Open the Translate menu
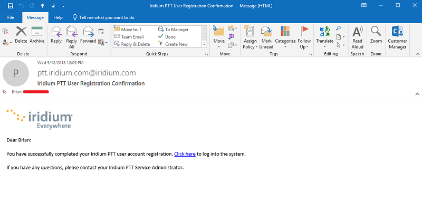The height and width of the screenshot is (220, 422). click(x=324, y=37)
